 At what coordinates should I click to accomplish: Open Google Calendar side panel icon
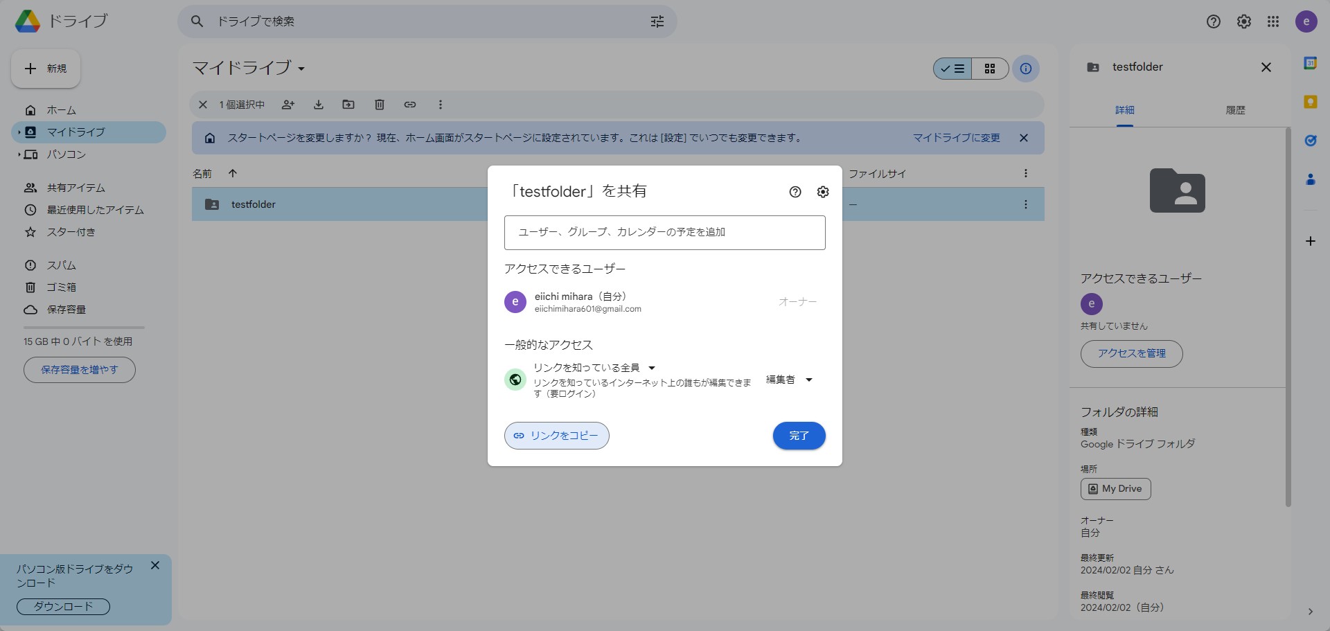[1311, 63]
